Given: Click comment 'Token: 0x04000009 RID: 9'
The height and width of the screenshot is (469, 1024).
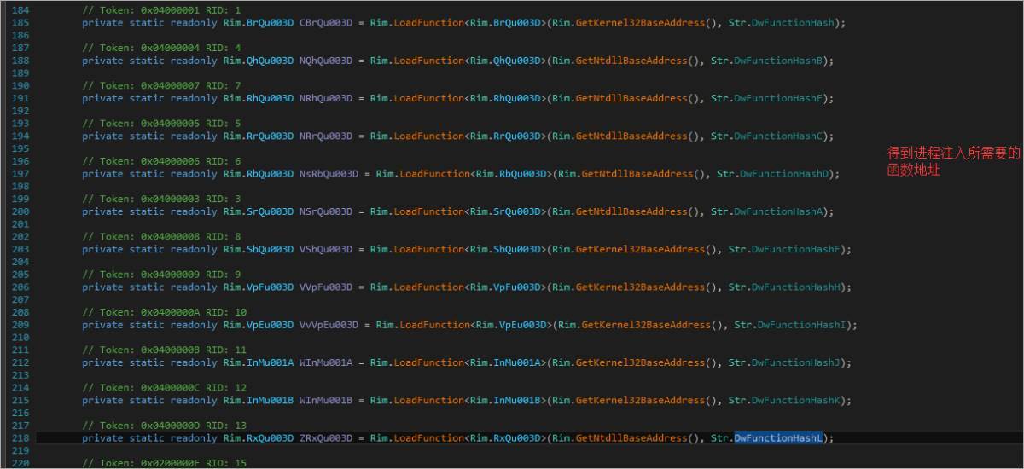Looking at the screenshot, I should click(x=161, y=274).
